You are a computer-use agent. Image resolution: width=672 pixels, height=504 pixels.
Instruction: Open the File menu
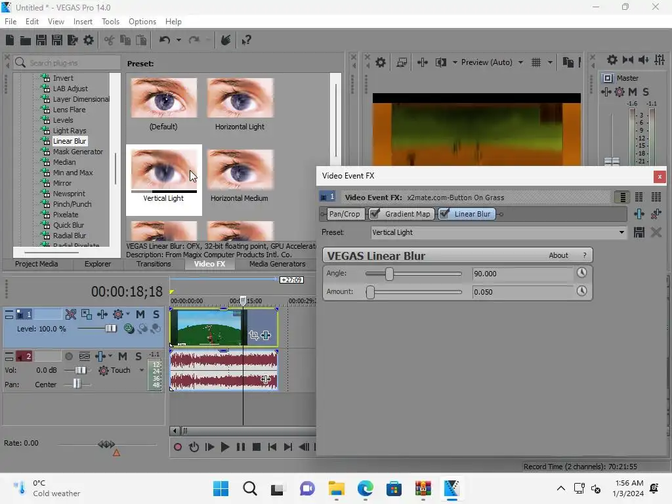click(x=10, y=22)
